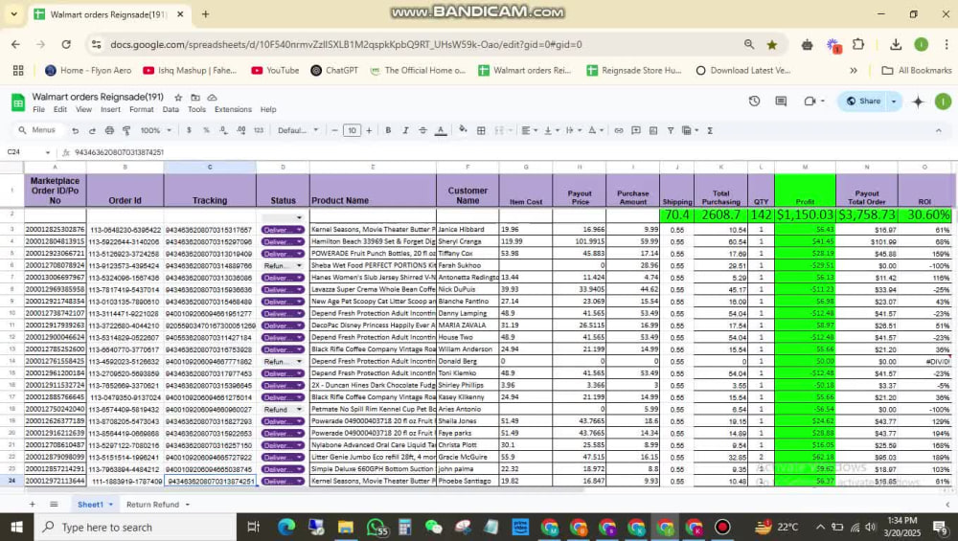Collapse the toolbar with the chevron
Screen dimensions: 958x541
tap(939, 130)
